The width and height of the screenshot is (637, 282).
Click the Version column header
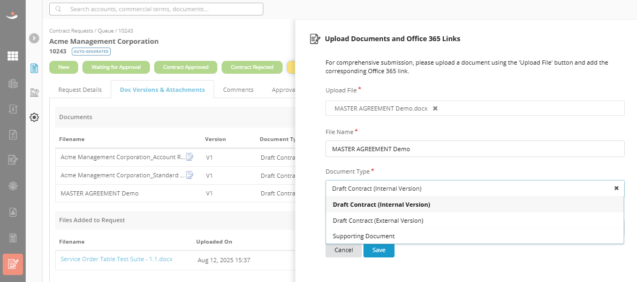[x=215, y=139]
